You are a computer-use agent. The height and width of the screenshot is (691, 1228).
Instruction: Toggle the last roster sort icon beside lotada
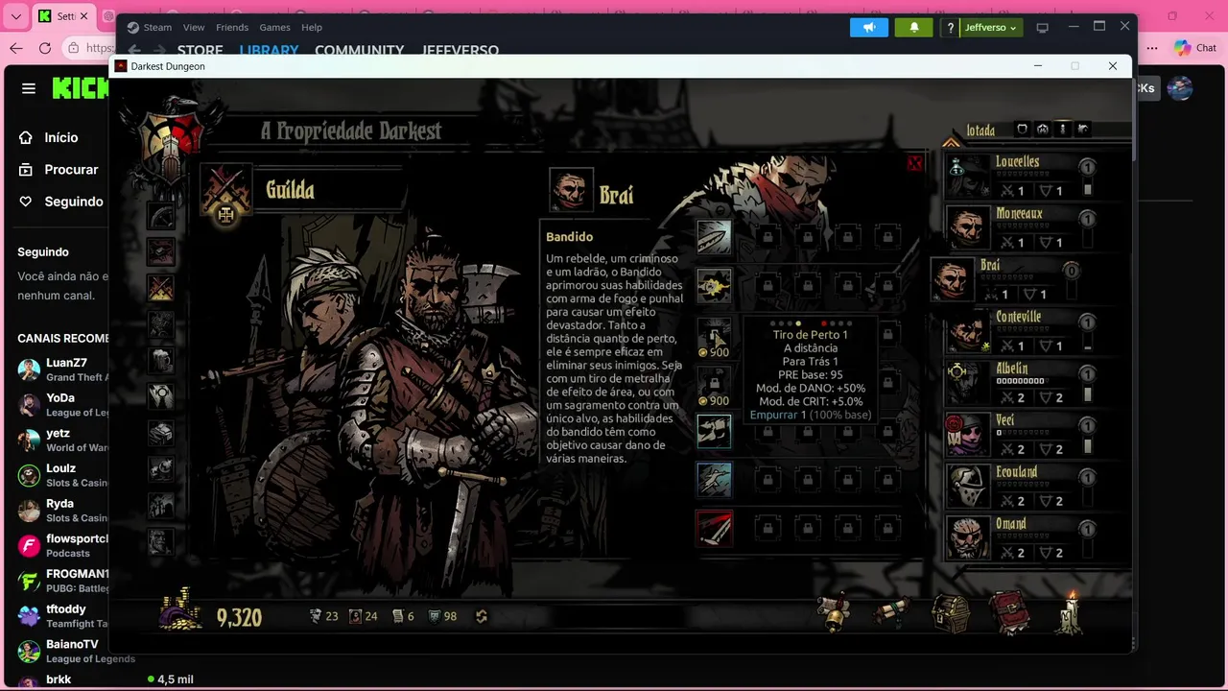click(1083, 129)
